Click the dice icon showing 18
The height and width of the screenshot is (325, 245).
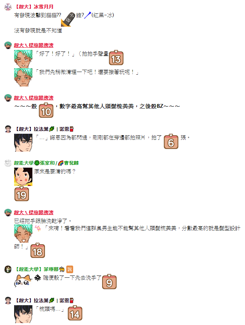[x=37, y=250]
